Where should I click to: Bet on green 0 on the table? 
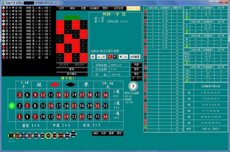[11, 106]
